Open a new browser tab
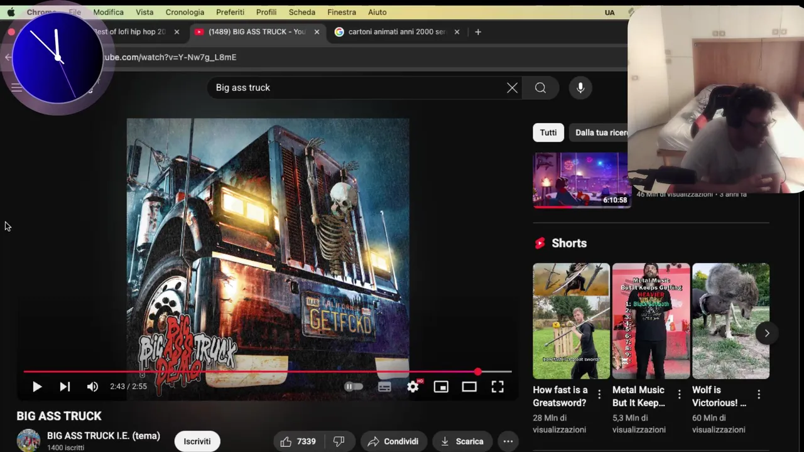Screen dimensions: 804x452 point(478,32)
